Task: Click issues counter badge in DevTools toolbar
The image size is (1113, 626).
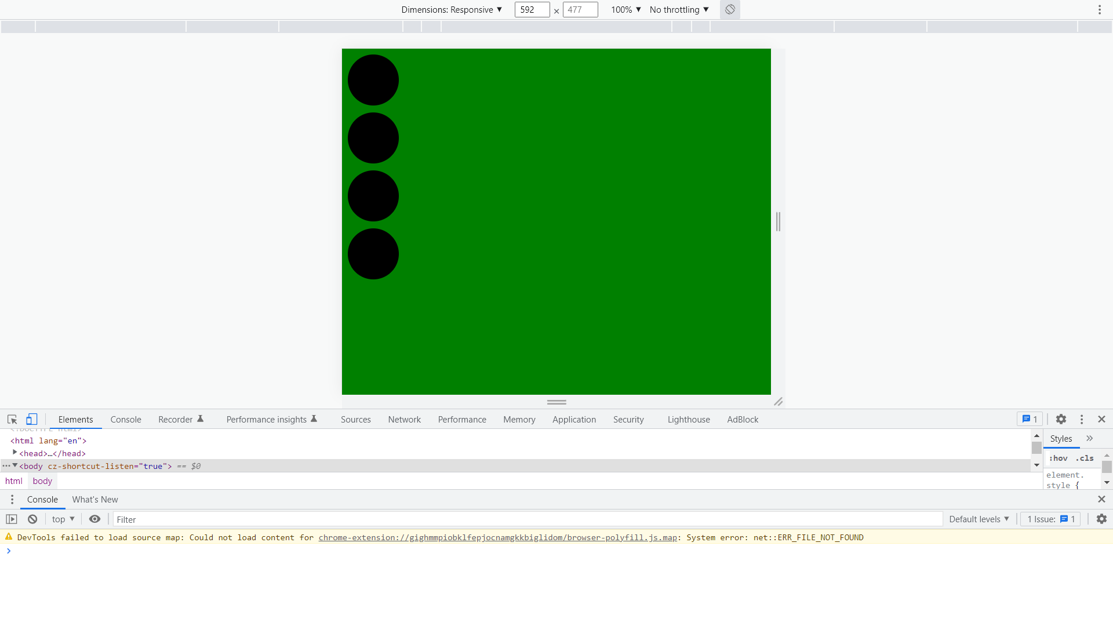Action: pyautogui.click(x=1030, y=419)
